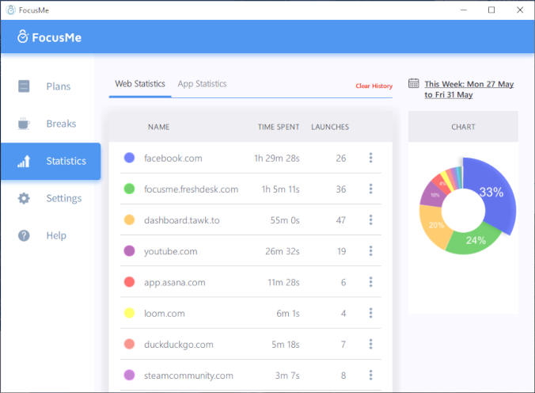Viewport: 535px width, 393px height.
Task: Open Settings from sidebar label
Action: [64, 198]
